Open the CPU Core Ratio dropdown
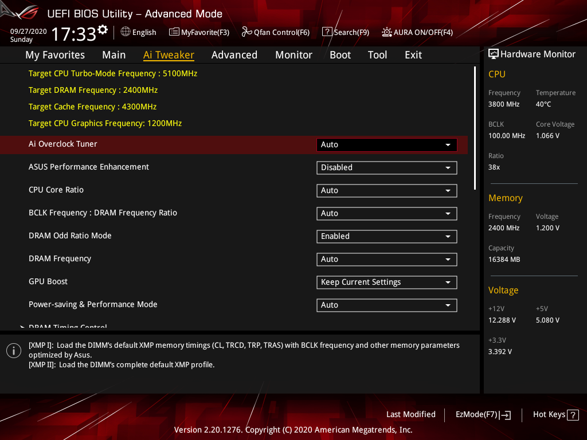 coord(387,190)
